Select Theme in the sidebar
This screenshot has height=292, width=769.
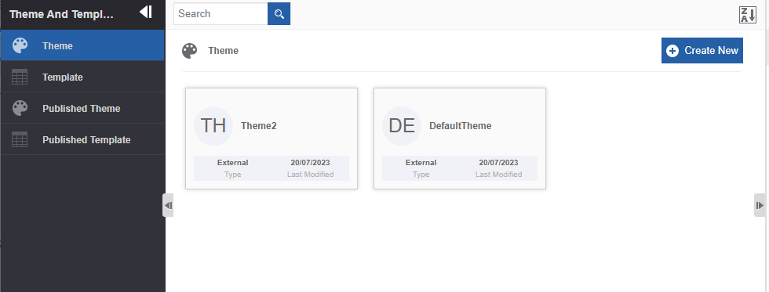tap(82, 45)
